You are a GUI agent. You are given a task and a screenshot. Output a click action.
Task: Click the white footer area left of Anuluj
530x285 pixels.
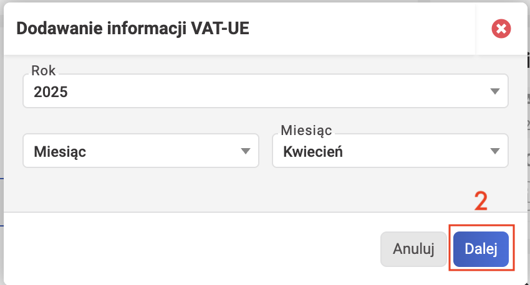click(x=190, y=249)
